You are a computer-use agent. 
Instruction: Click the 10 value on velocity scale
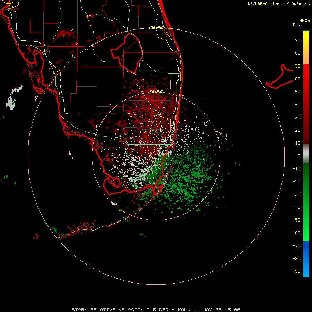point(298,143)
